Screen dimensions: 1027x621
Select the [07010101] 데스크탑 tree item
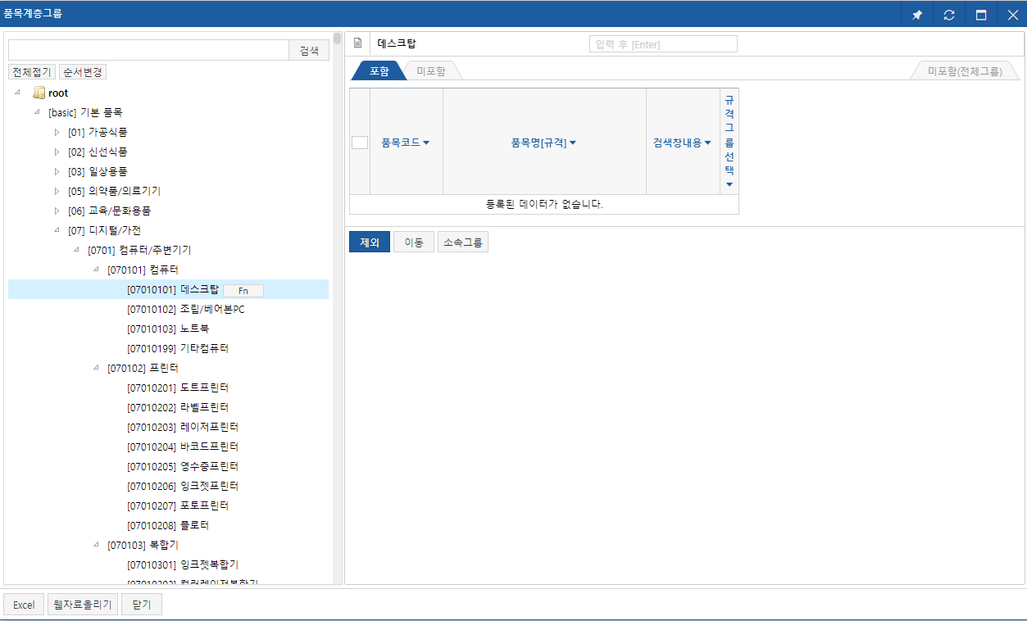point(173,289)
